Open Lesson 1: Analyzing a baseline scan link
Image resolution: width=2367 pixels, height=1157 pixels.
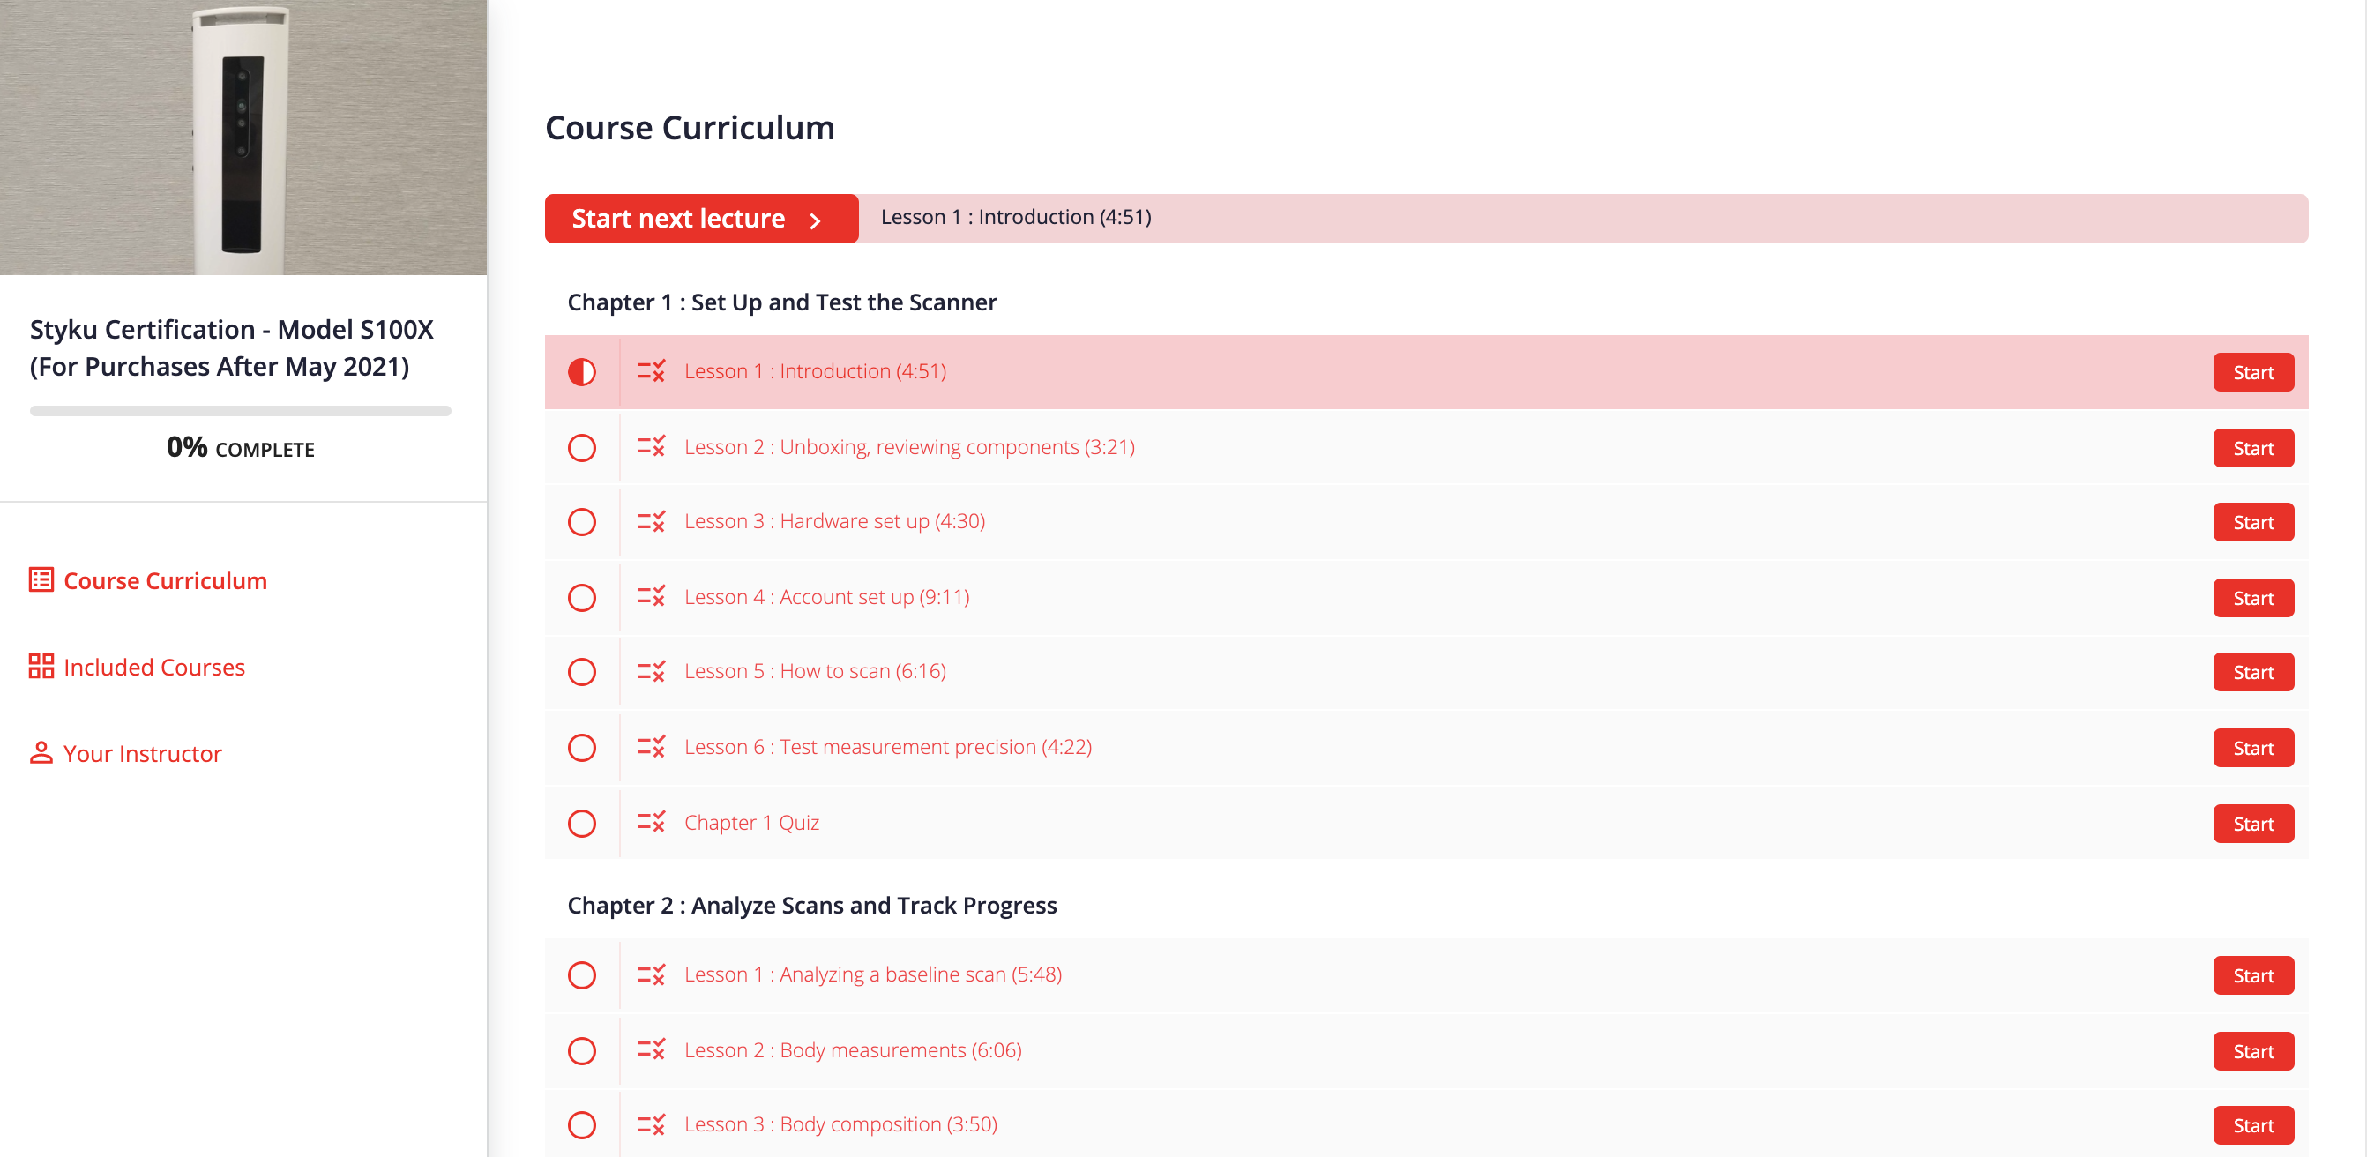(872, 974)
